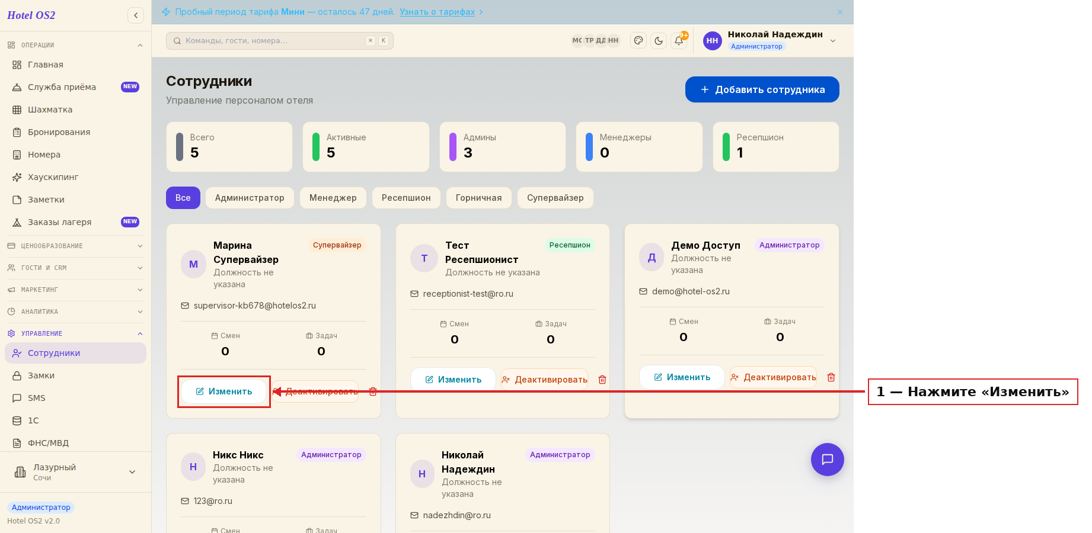Image resolution: width=1092 pixels, height=533 pixels.
Task: Open Николай Надеждин user menu
Action: [x=770, y=40]
